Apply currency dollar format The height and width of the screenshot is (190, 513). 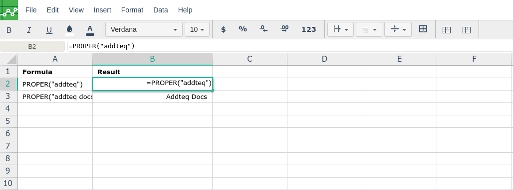point(224,30)
